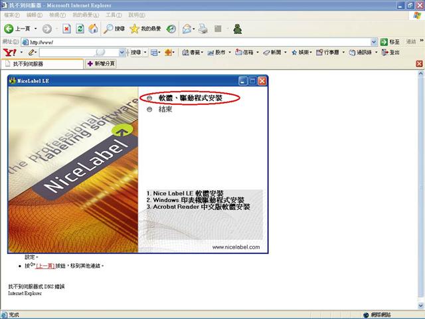Click the 結束 label in NiceLabel
The image size is (425, 319).
point(165,109)
